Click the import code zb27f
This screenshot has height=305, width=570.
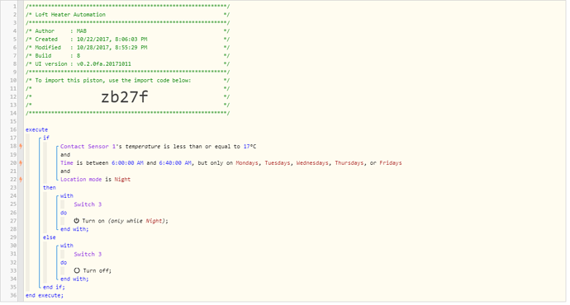[x=124, y=96]
